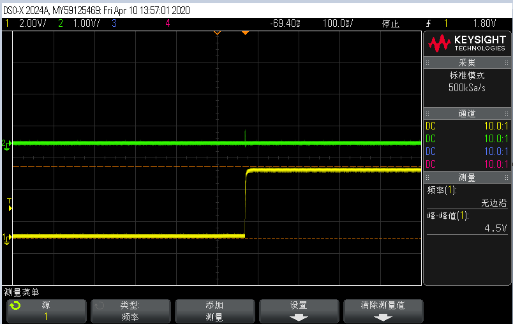Click the green 10.0:1 probe ratio
This screenshot has height=324, width=513.
(x=496, y=138)
